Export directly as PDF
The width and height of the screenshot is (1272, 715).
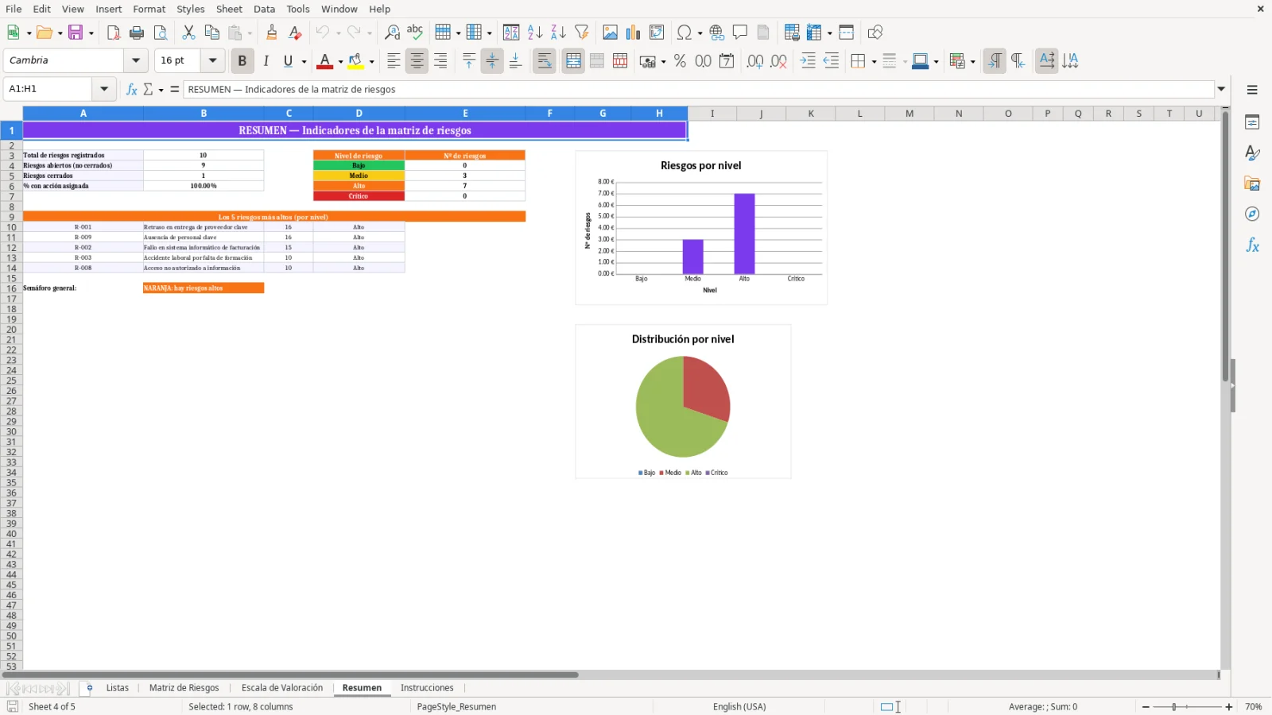point(114,33)
